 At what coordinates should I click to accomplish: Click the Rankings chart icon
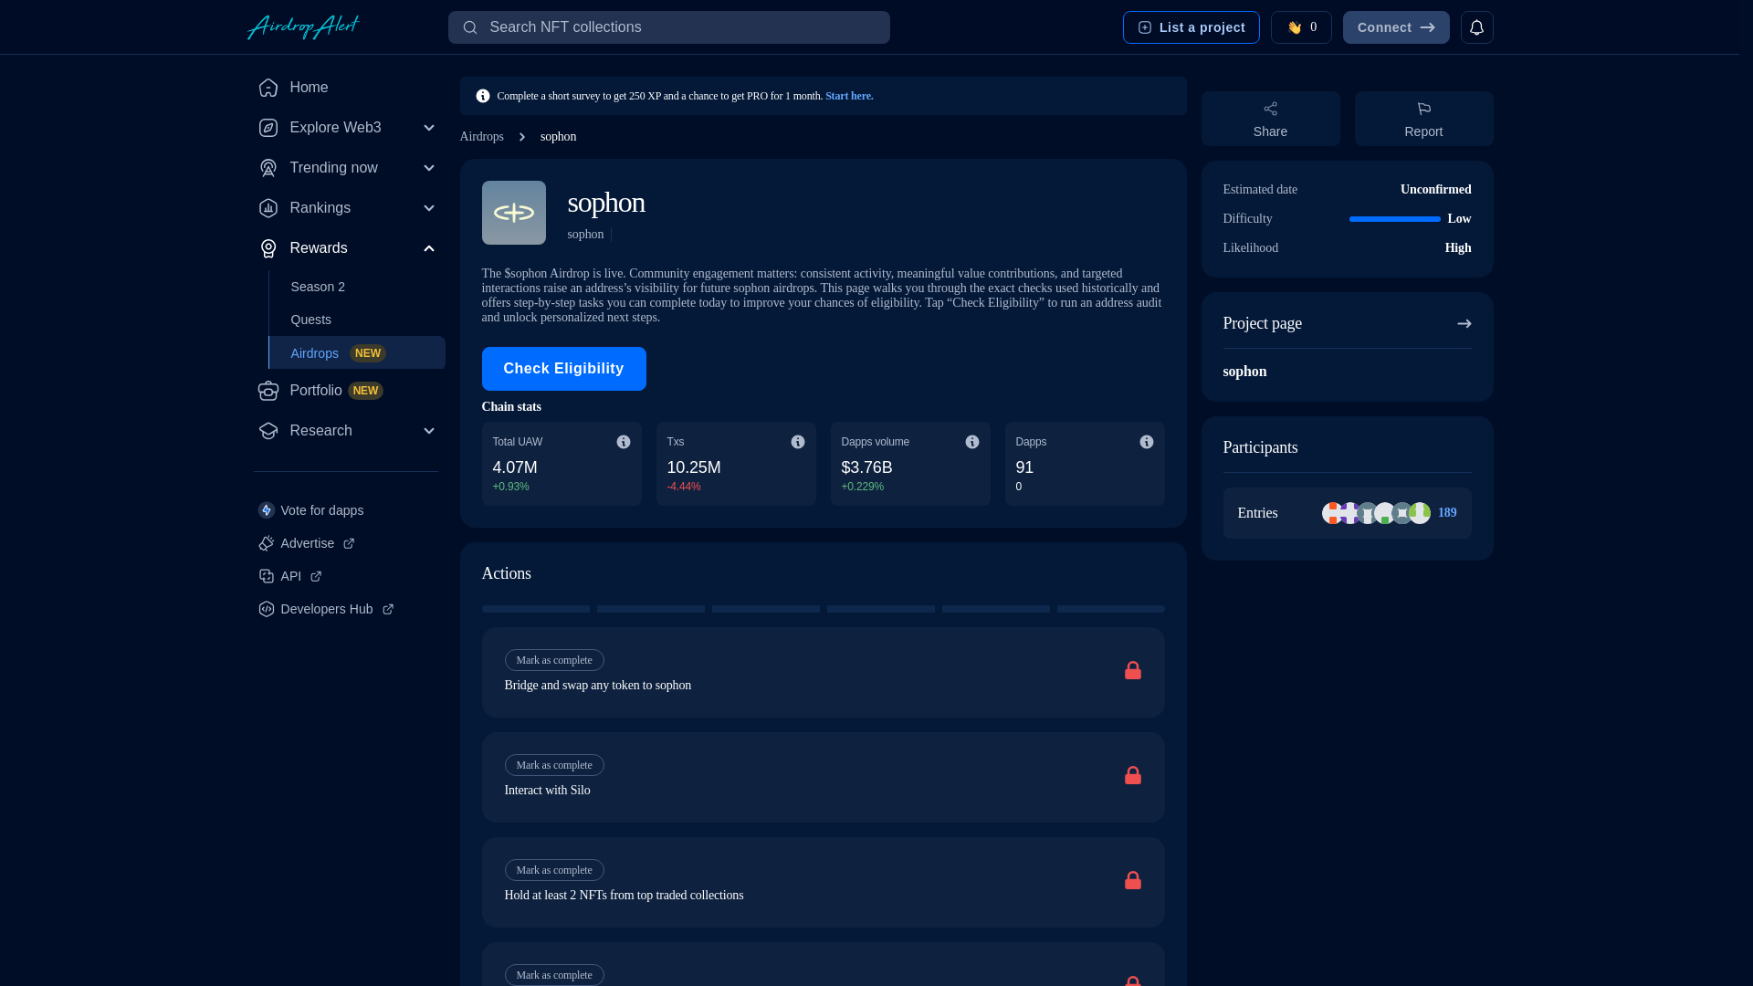268,208
